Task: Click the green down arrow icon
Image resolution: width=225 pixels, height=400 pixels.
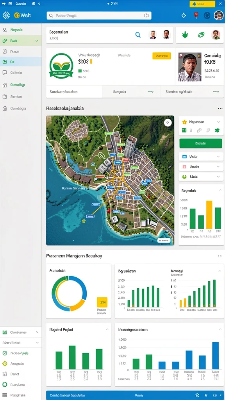Action: [185, 35]
